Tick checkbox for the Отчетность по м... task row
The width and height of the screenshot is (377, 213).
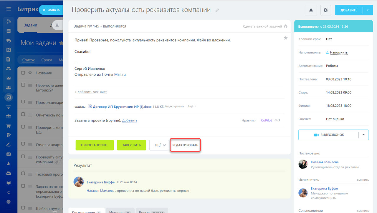tap(23, 114)
